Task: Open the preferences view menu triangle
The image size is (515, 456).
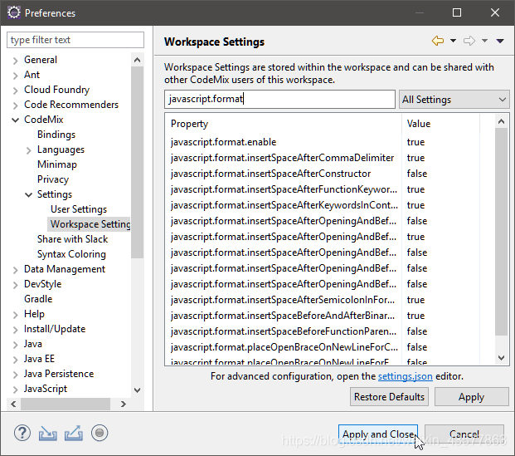Action: (x=500, y=42)
